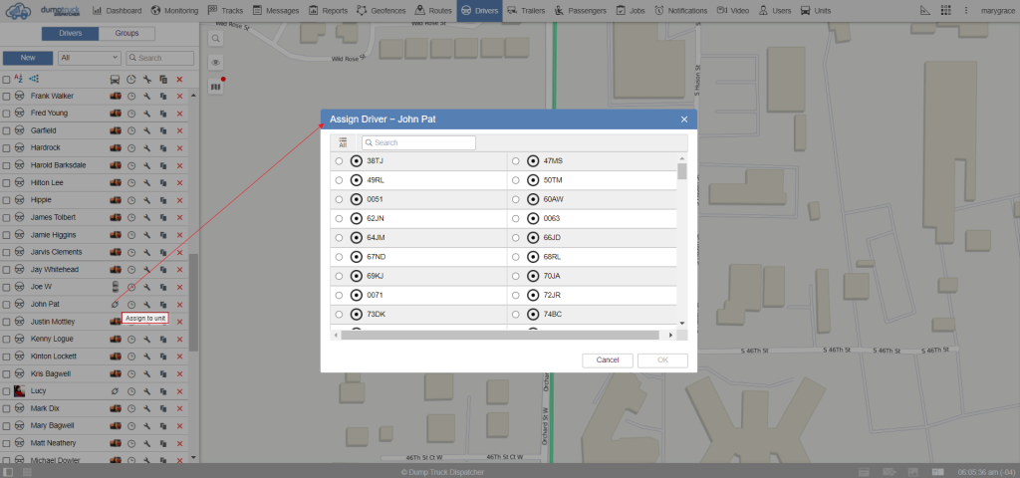Toggle the map eye visibility icon
Image resolution: width=1020 pixels, height=478 pixels.
(x=215, y=62)
